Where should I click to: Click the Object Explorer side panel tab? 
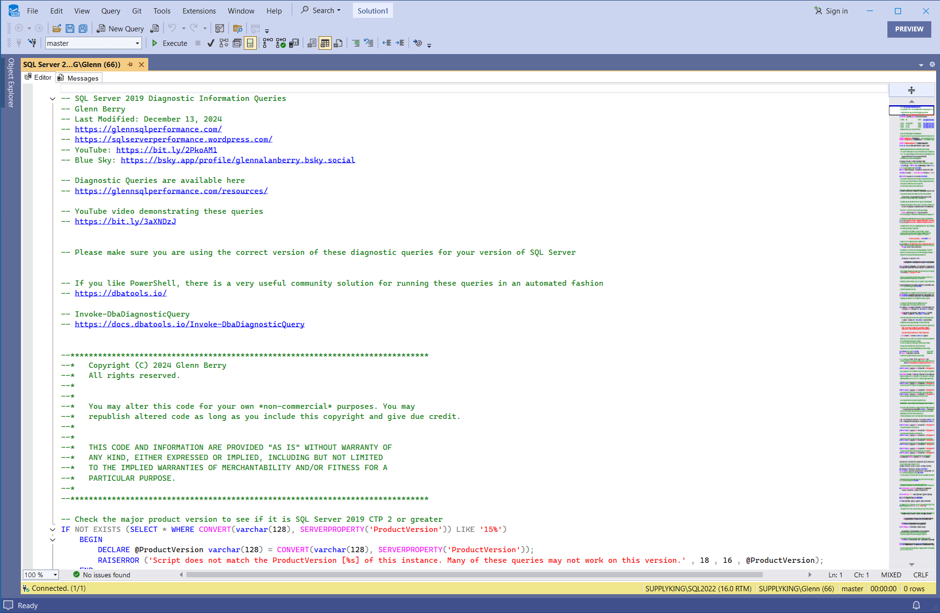pos(11,82)
